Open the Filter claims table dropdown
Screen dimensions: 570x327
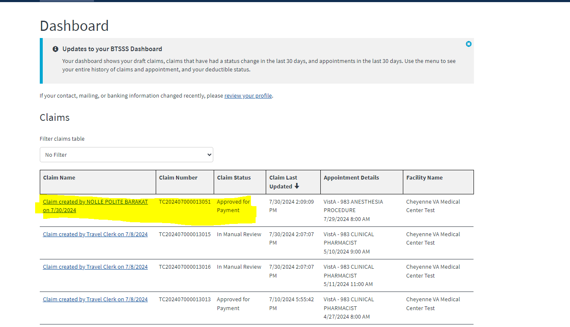click(126, 155)
